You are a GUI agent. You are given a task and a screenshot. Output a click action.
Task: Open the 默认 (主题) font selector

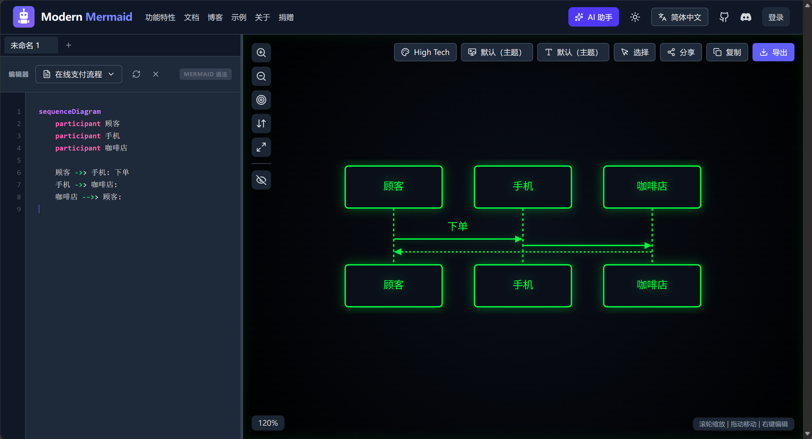pyautogui.click(x=573, y=52)
